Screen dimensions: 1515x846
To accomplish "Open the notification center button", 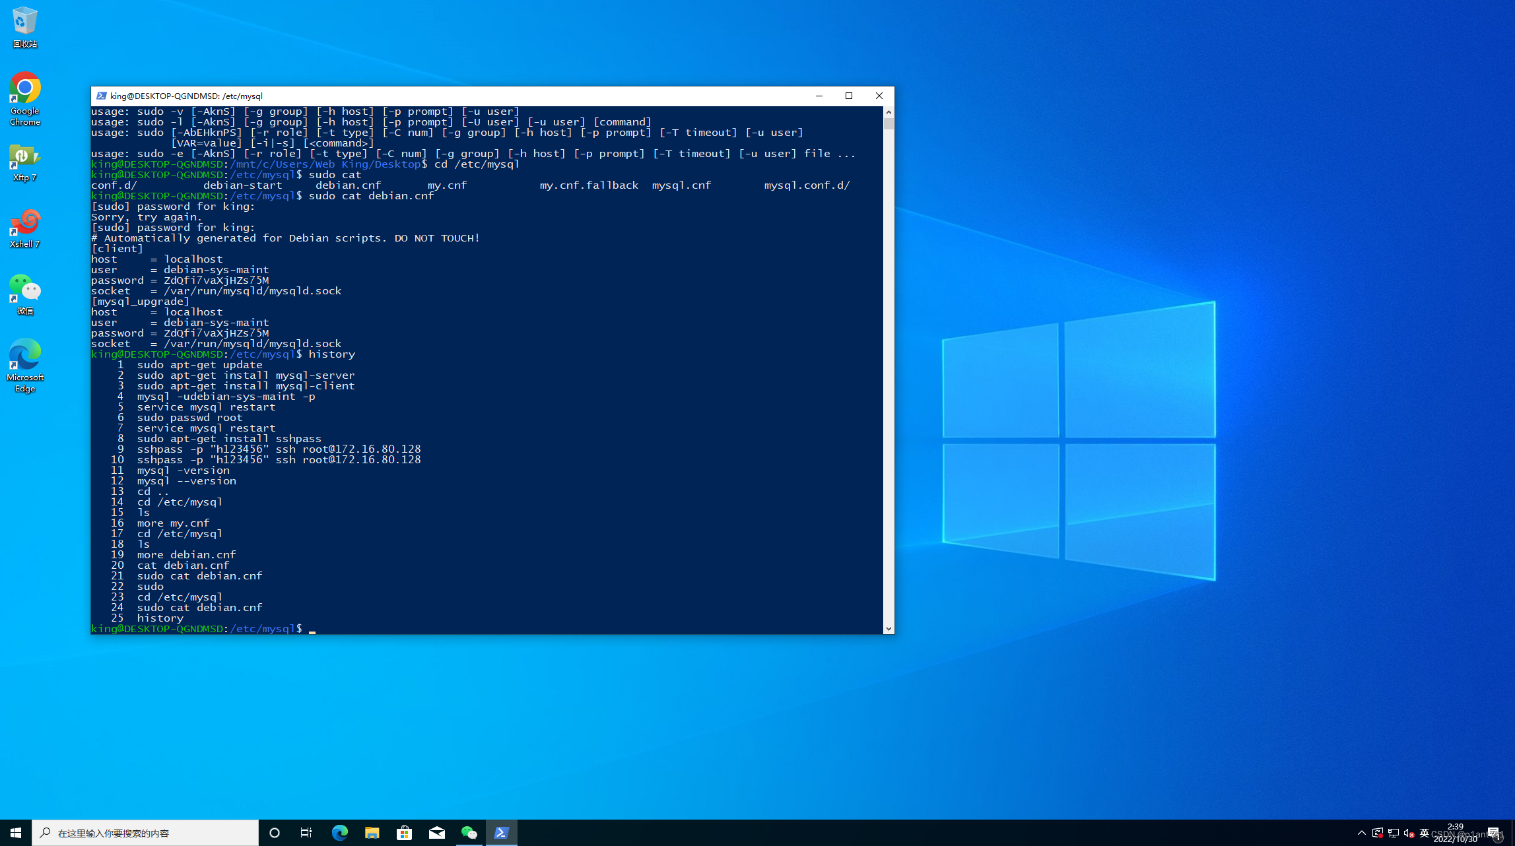I will click(1493, 833).
